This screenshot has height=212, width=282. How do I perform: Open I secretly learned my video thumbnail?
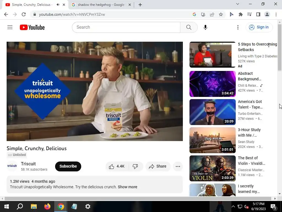tap(212, 190)
